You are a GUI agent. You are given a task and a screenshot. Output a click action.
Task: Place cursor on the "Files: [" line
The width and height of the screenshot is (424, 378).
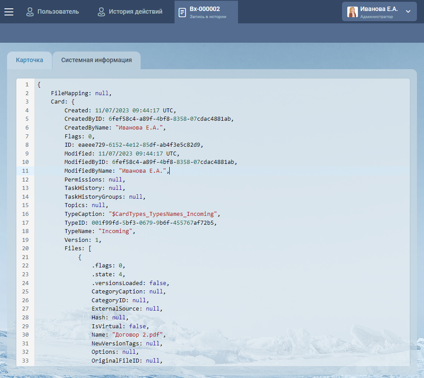78,248
